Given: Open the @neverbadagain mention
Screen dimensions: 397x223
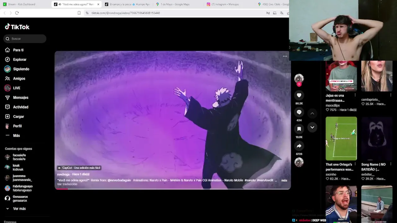Looking at the screenshot, I should 119,180.
